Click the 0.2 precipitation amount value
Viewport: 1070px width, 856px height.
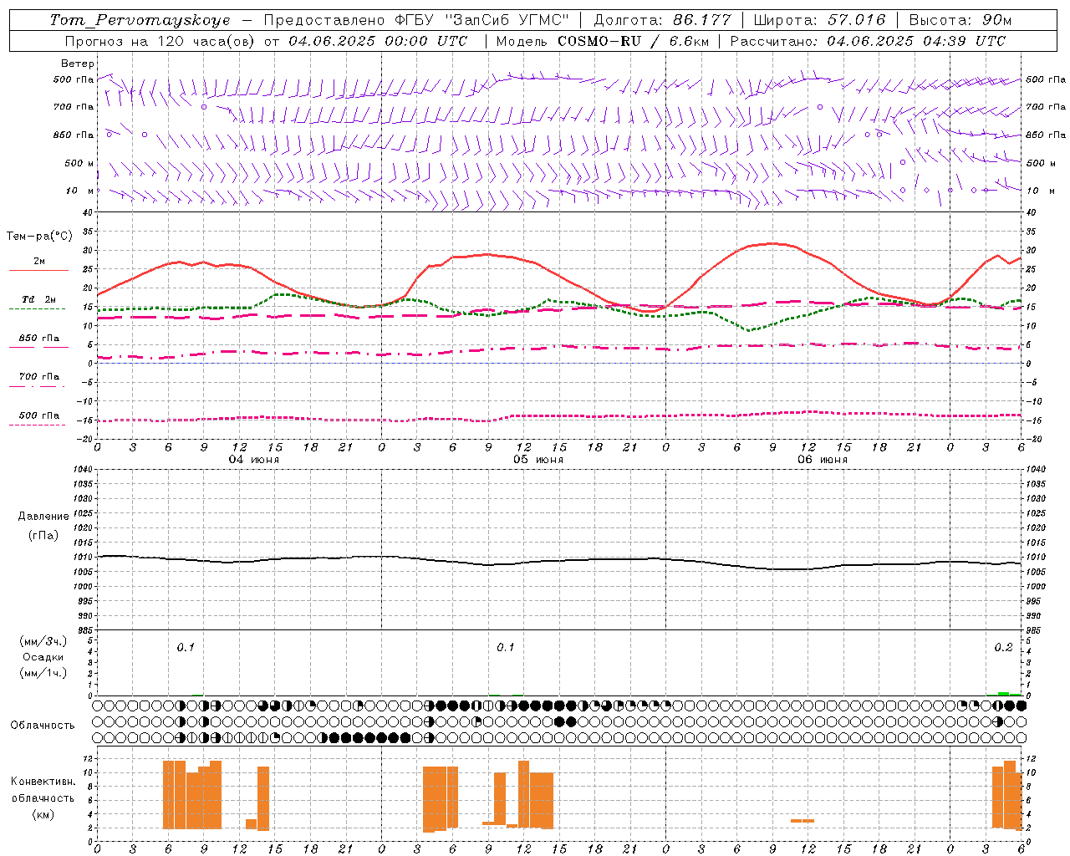click(1003, 648)
